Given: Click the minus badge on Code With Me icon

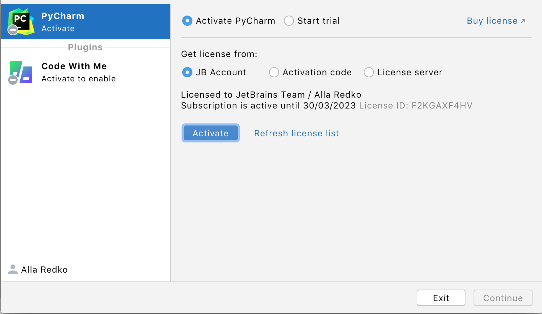Looking at the screenshot, I should point(13,80).
